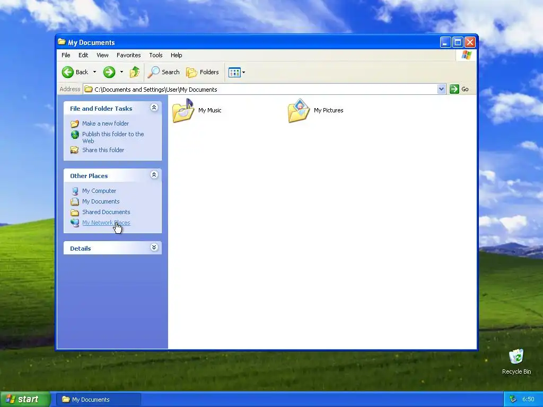
Task: Click the taskbar clock showing 6:50
Action: point(529,400)
